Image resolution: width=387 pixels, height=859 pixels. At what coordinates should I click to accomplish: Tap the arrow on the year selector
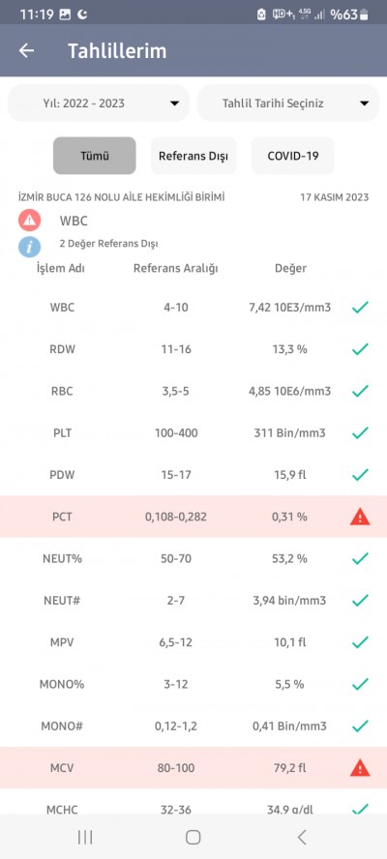coord(174,104)
